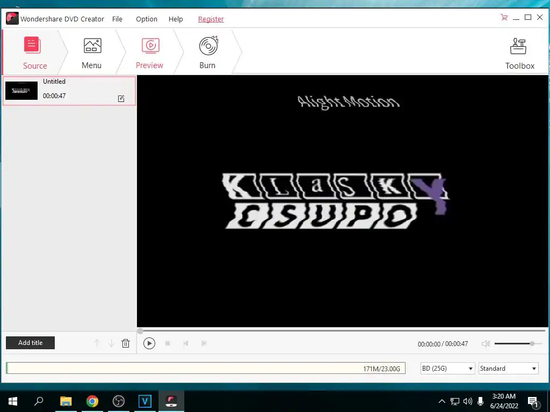The height and width of the screenshot is (412, 550).
Task: Edit the Untitled title with pencil icon
Action: [x=121, y=99]
